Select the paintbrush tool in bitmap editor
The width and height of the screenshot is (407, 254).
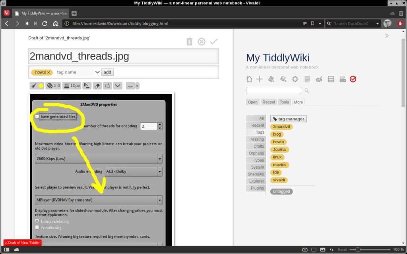34,86
